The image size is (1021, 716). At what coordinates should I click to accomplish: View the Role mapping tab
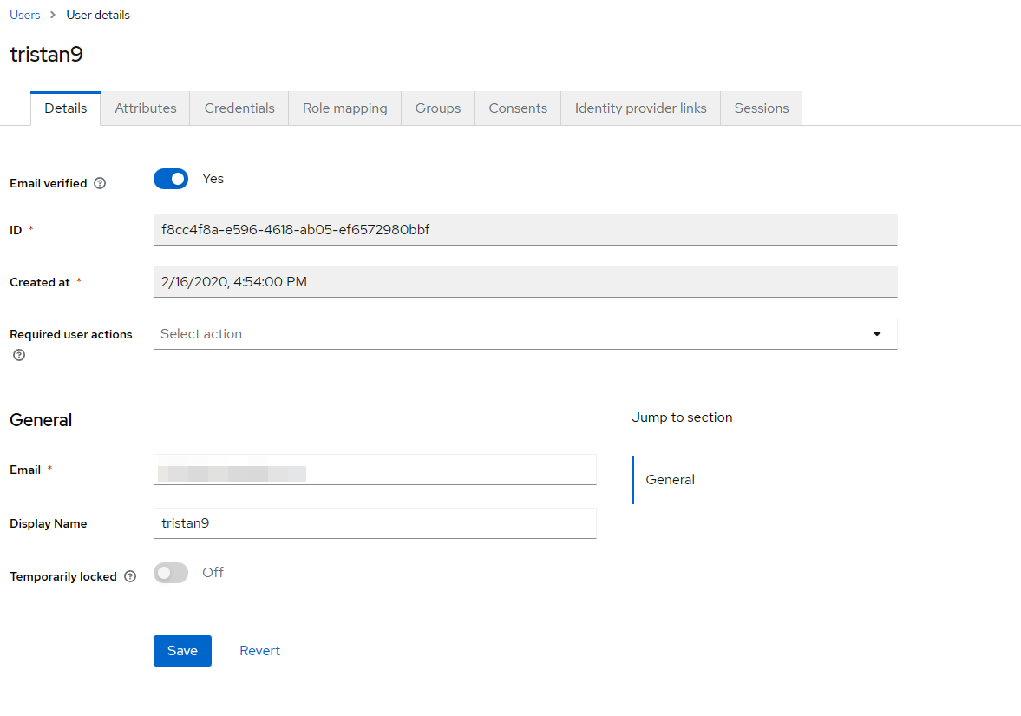(x=344, y=108)
